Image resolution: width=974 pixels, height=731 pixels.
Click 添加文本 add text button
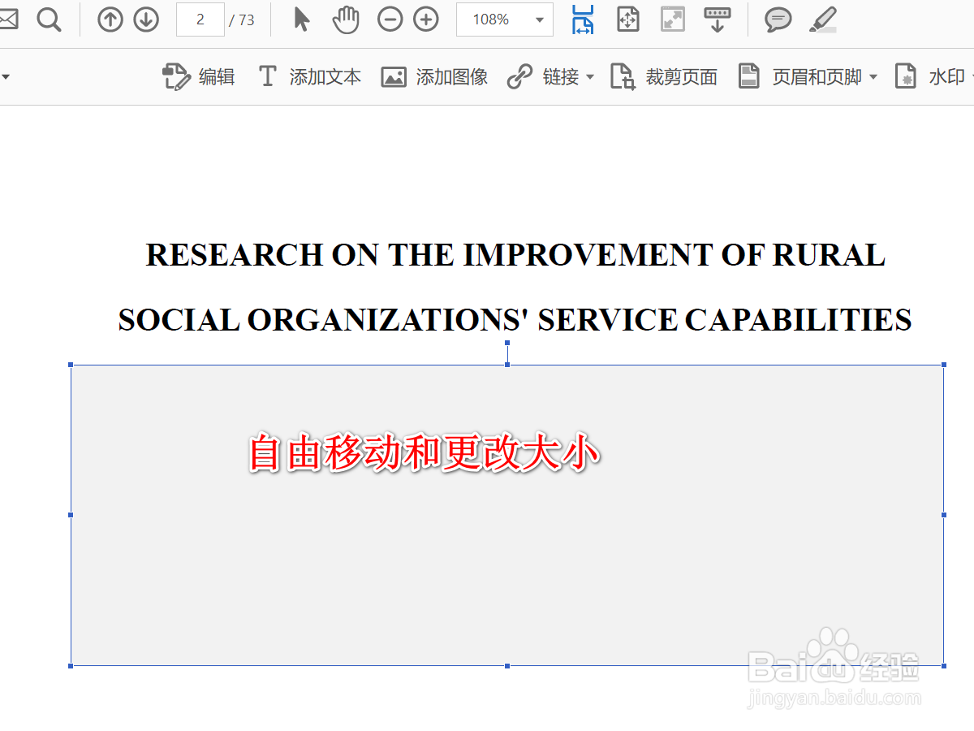click(x=309, y=77)
